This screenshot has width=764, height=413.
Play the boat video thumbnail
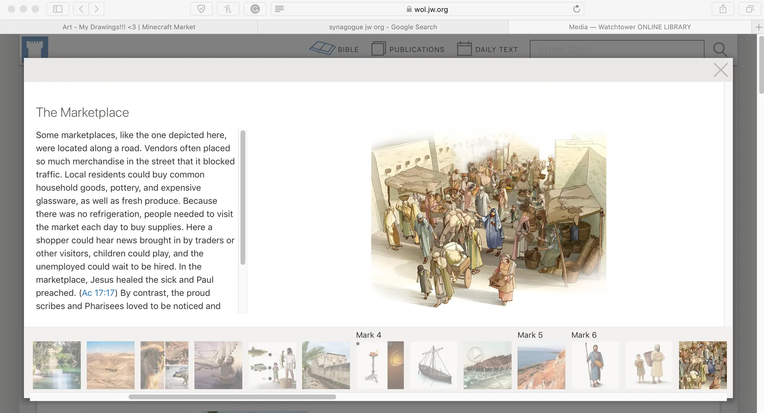click(x=476, y=354)
